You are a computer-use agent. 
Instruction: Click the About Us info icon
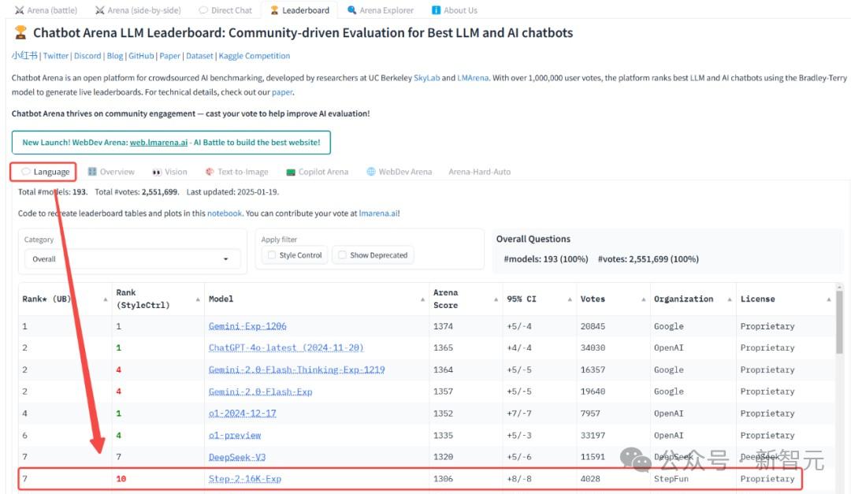pyautogui.click(x=437, y=10)
